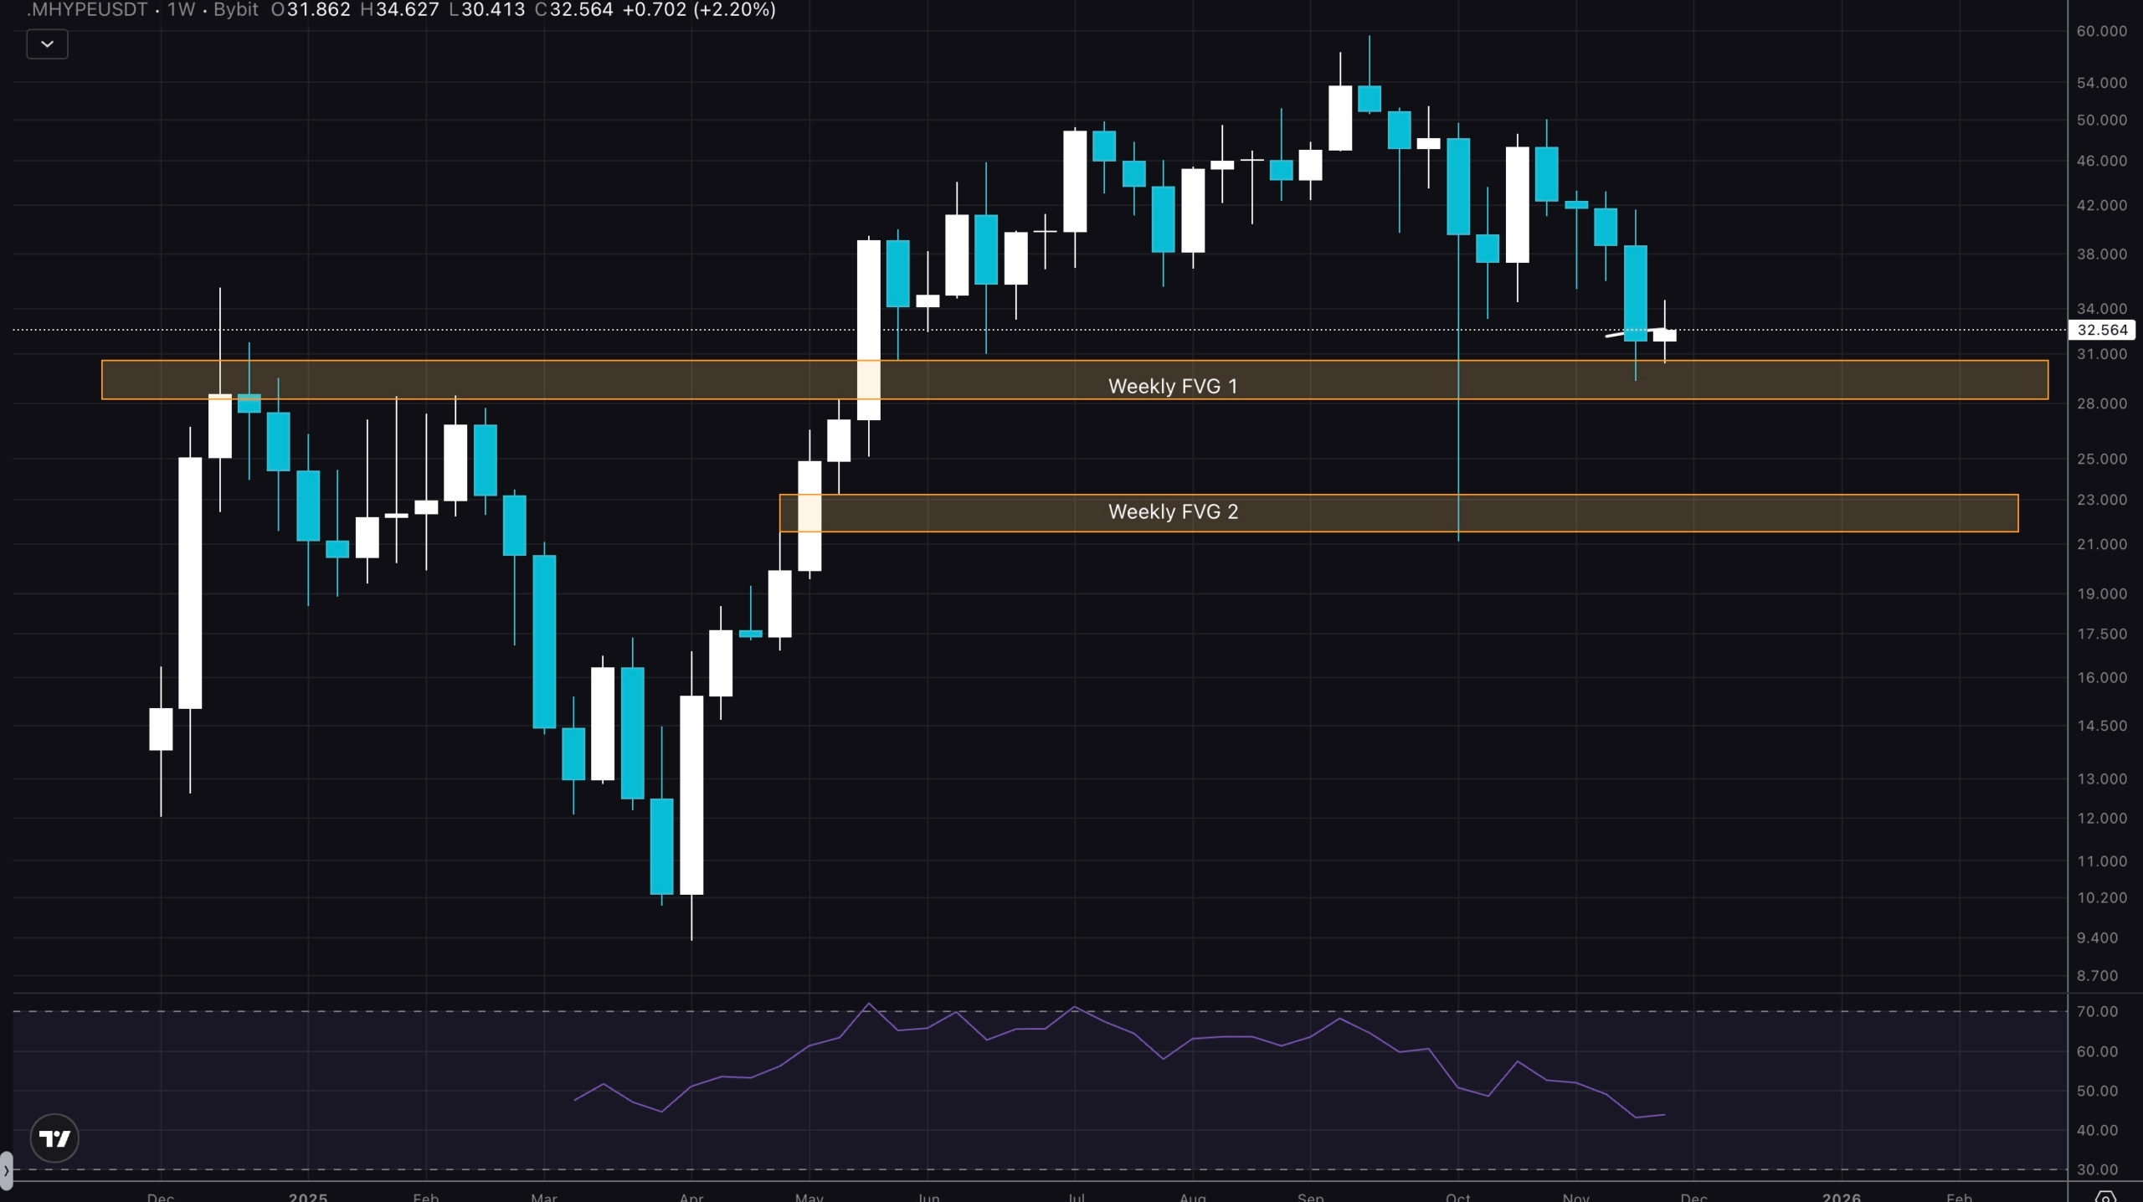
Task: Click the 50.00 label on RSI scale
Action: coord(2097,1091)
